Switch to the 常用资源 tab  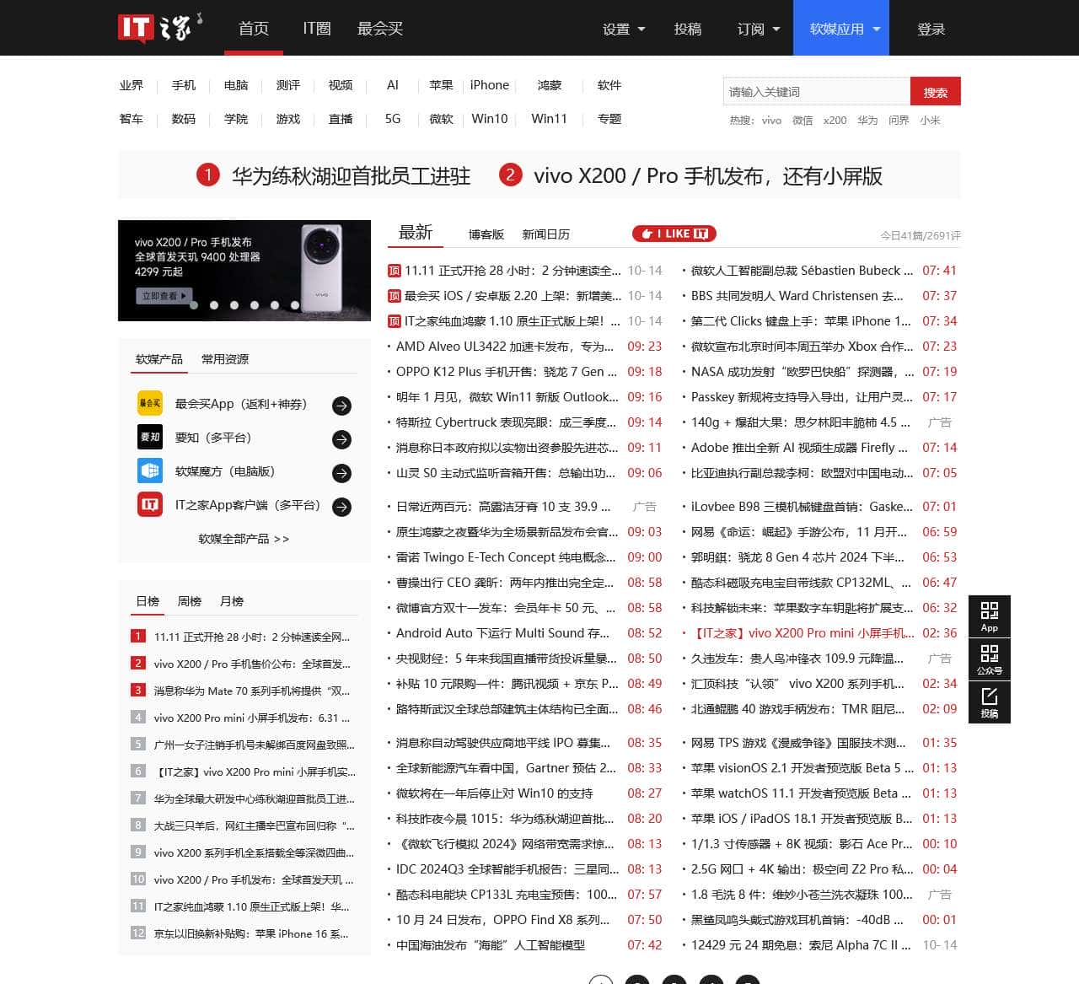coord(225,359)
